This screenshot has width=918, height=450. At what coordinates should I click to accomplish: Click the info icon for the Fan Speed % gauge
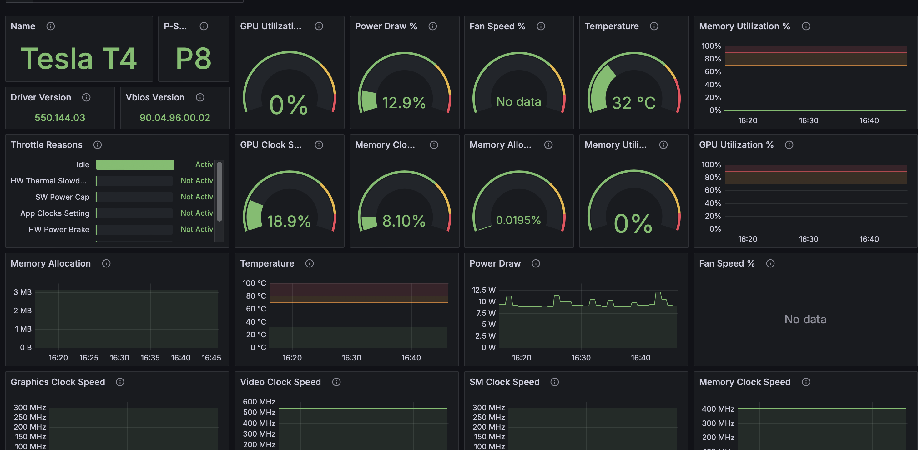(x=541, y=26)
